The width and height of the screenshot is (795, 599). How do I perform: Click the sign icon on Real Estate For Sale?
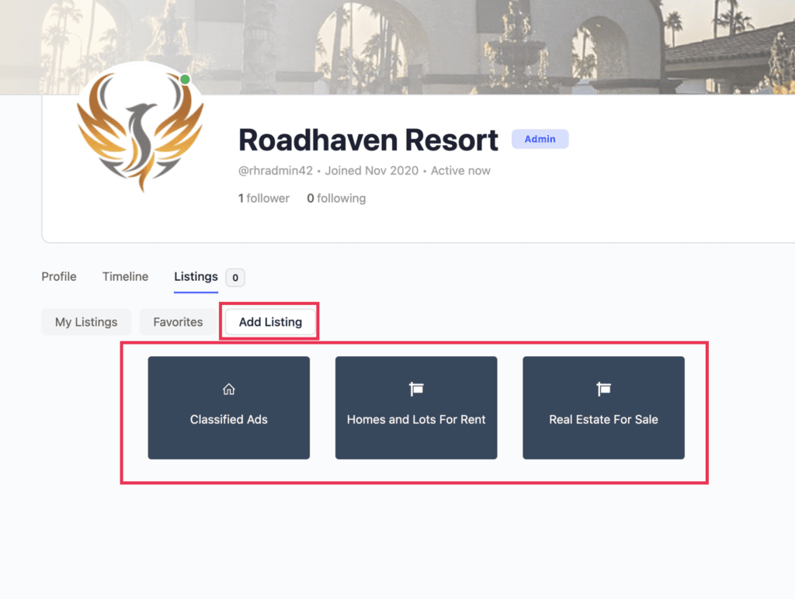coord(603,390)
